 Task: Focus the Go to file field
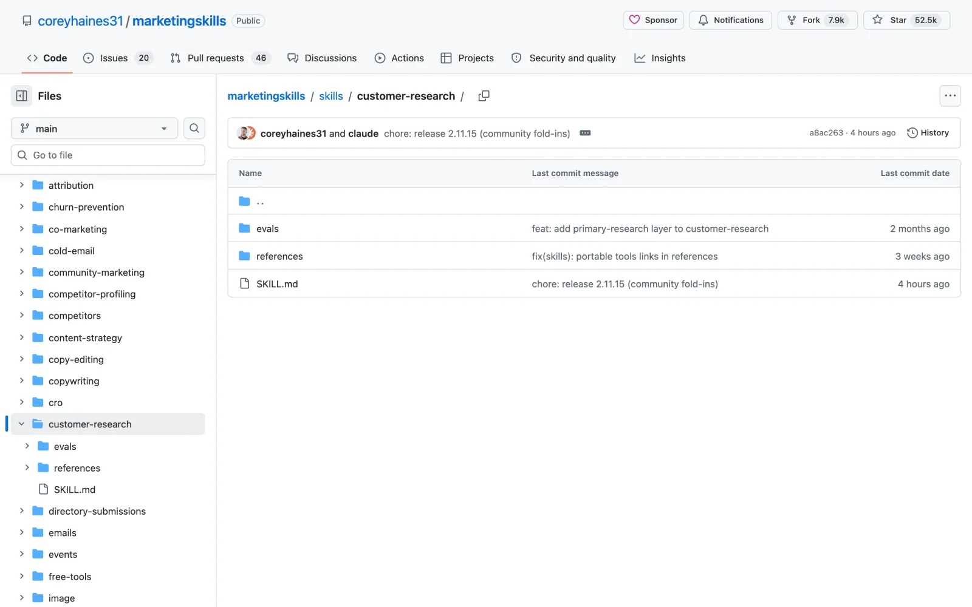[108, 155]
